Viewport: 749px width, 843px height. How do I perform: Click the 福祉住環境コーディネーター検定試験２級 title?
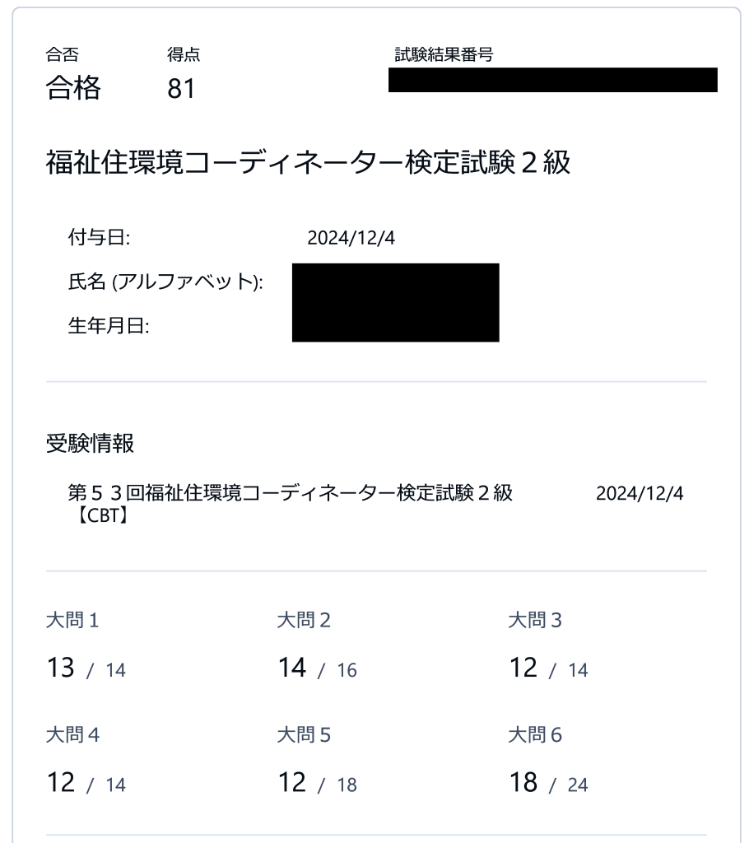point(307,163)
